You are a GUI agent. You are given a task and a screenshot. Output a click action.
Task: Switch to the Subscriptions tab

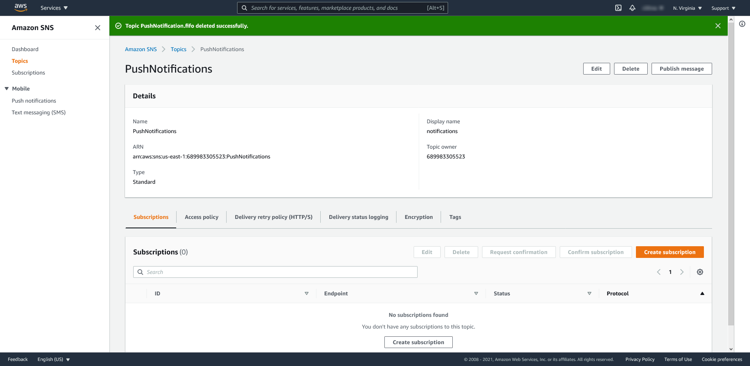151,217
